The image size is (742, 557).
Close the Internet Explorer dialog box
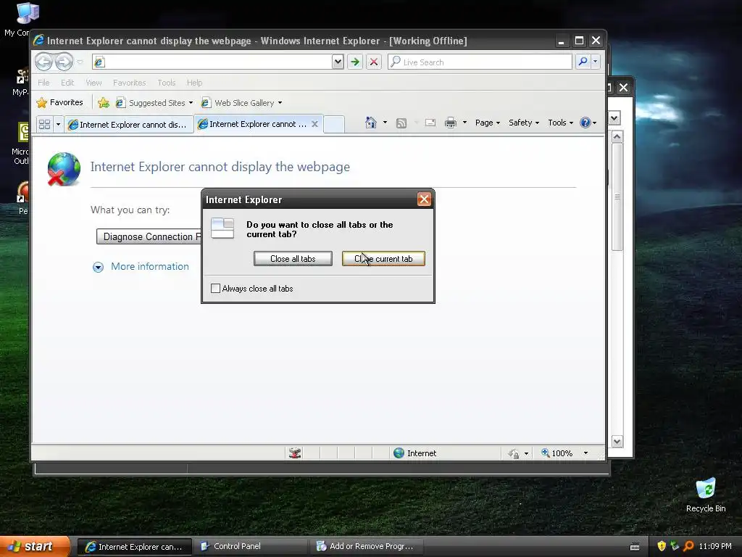[424, 199]
